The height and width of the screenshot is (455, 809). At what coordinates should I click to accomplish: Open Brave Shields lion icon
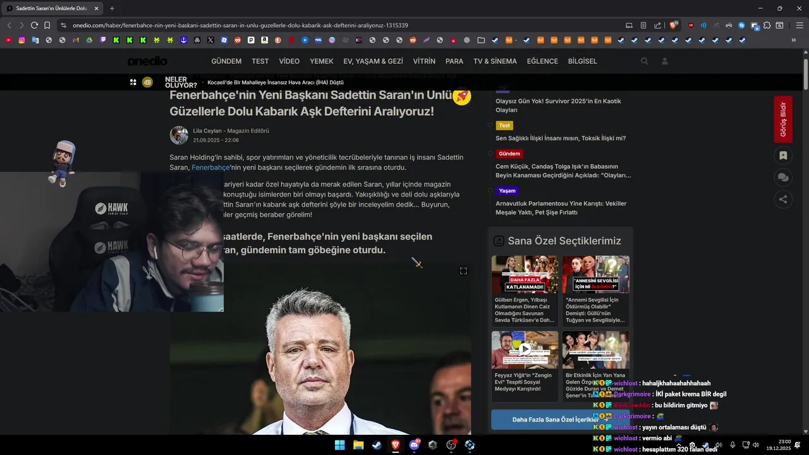(x=673, y=25)
